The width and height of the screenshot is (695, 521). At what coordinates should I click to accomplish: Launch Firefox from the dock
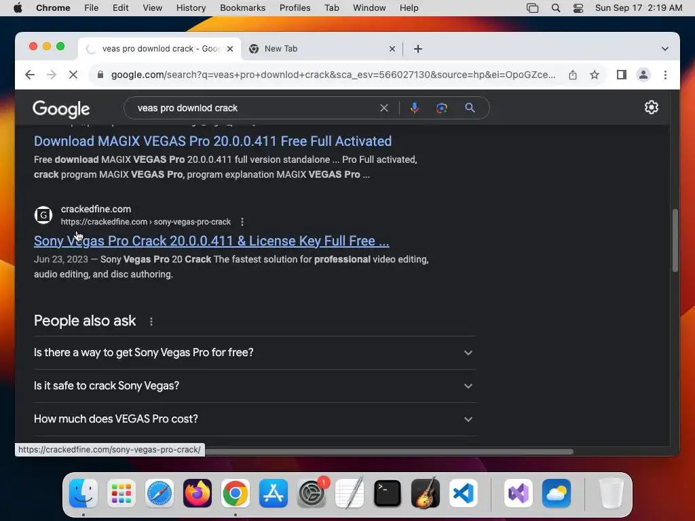tap(198, 493)
